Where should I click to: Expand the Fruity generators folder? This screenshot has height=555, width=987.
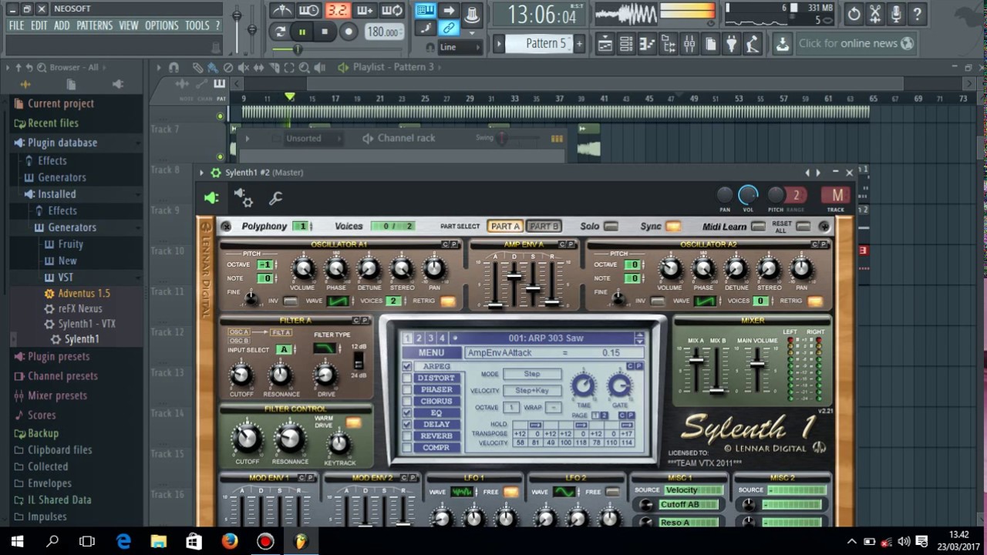point(70,244)
